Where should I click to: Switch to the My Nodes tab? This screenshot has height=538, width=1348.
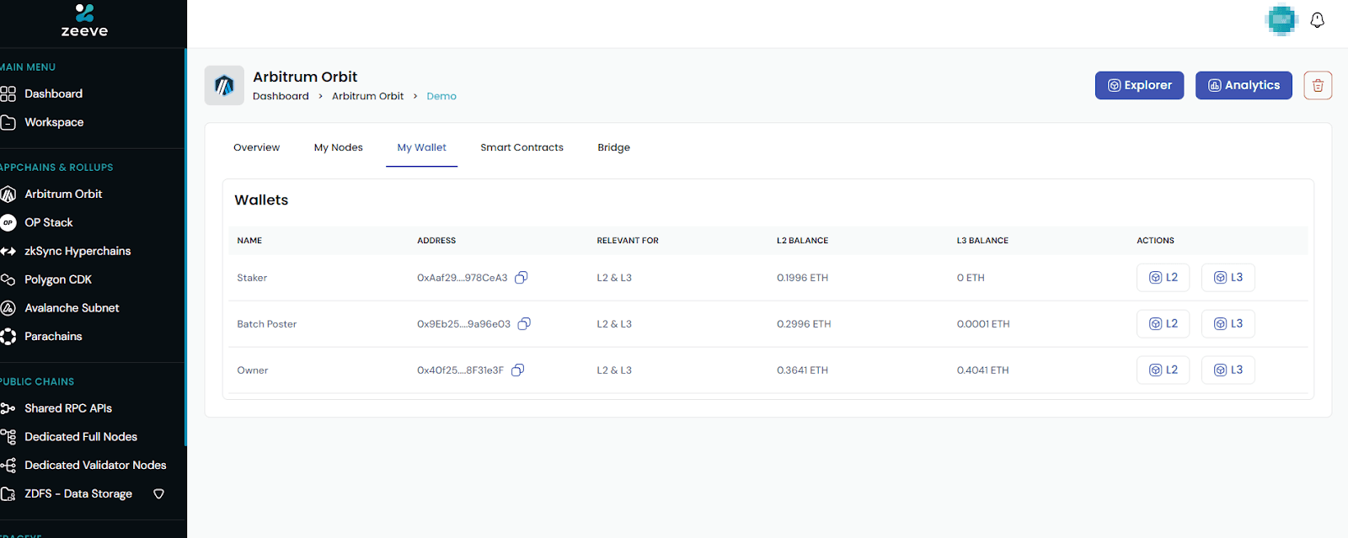[x=339, y=147]
